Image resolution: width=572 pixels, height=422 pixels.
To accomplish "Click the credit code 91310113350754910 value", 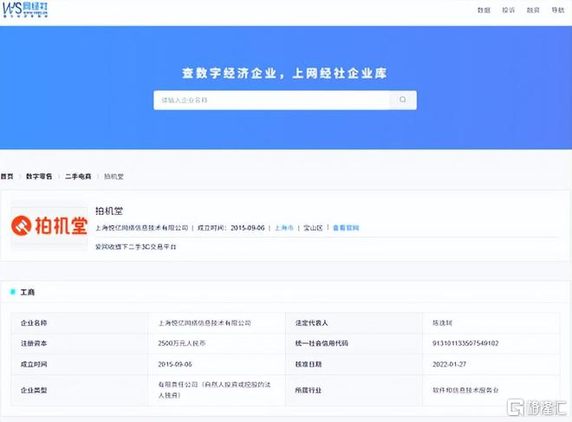I will (465, 343).
